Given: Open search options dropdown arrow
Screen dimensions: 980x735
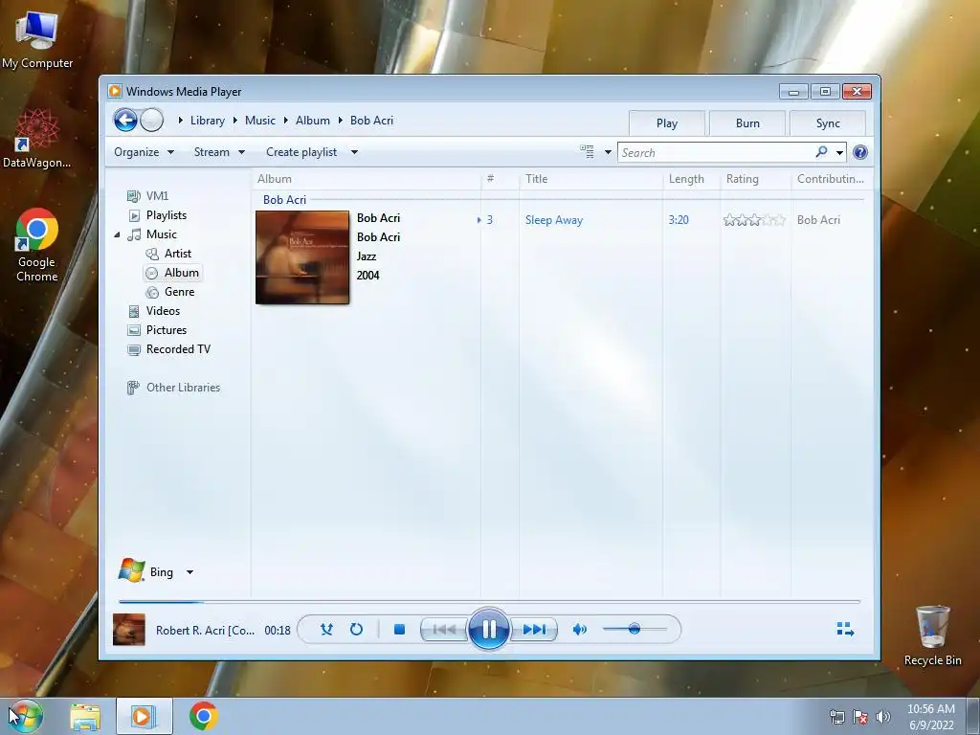Looking at the screenshot, I should point(839,152).
